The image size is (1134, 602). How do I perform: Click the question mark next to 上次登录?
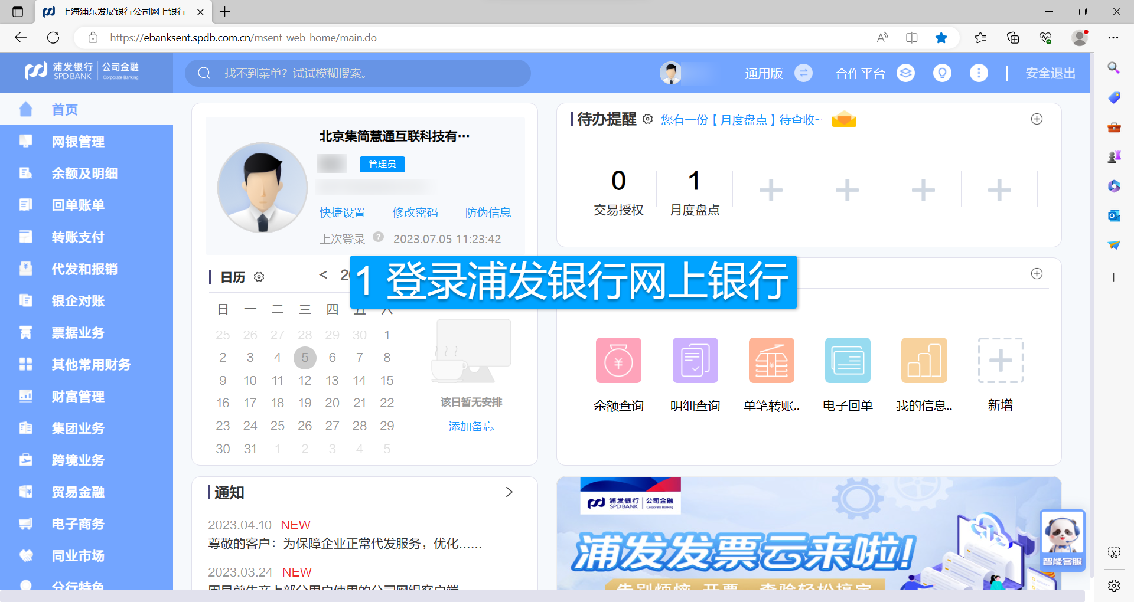point(379,237)
